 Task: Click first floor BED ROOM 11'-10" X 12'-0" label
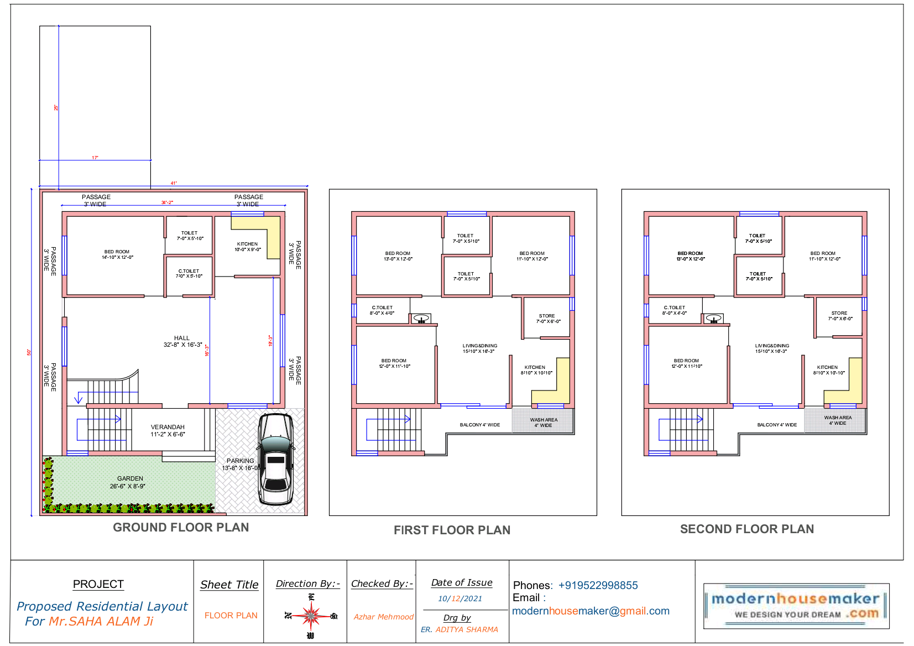[532, 256]
